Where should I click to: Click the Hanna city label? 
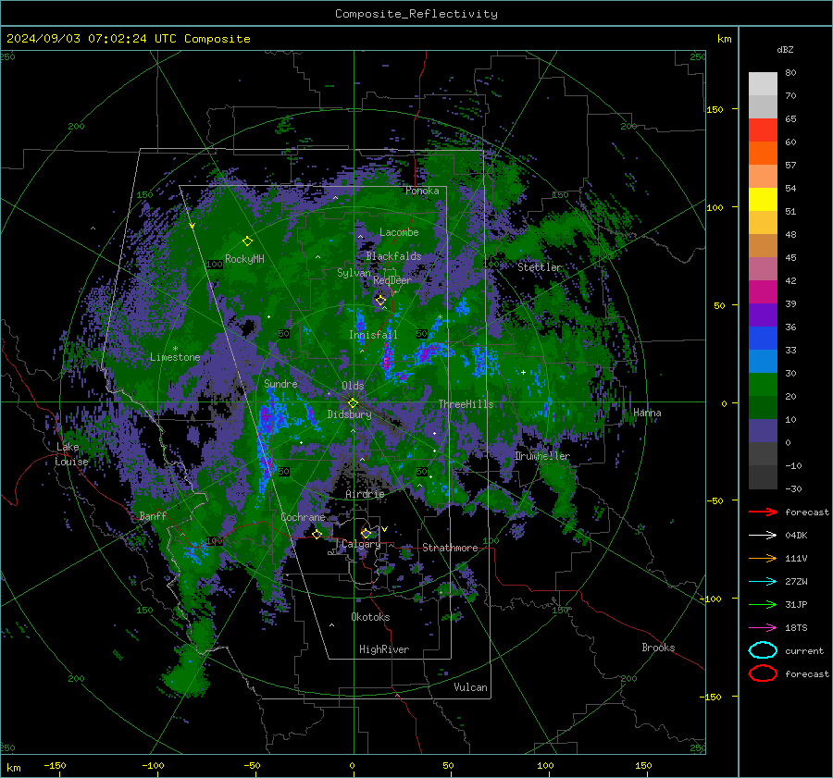pyautogui.click(x=647, y=413)
